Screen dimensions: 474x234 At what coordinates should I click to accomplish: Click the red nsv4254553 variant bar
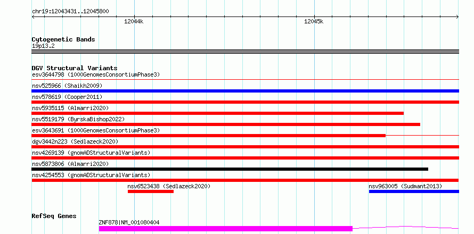(245, 180)
